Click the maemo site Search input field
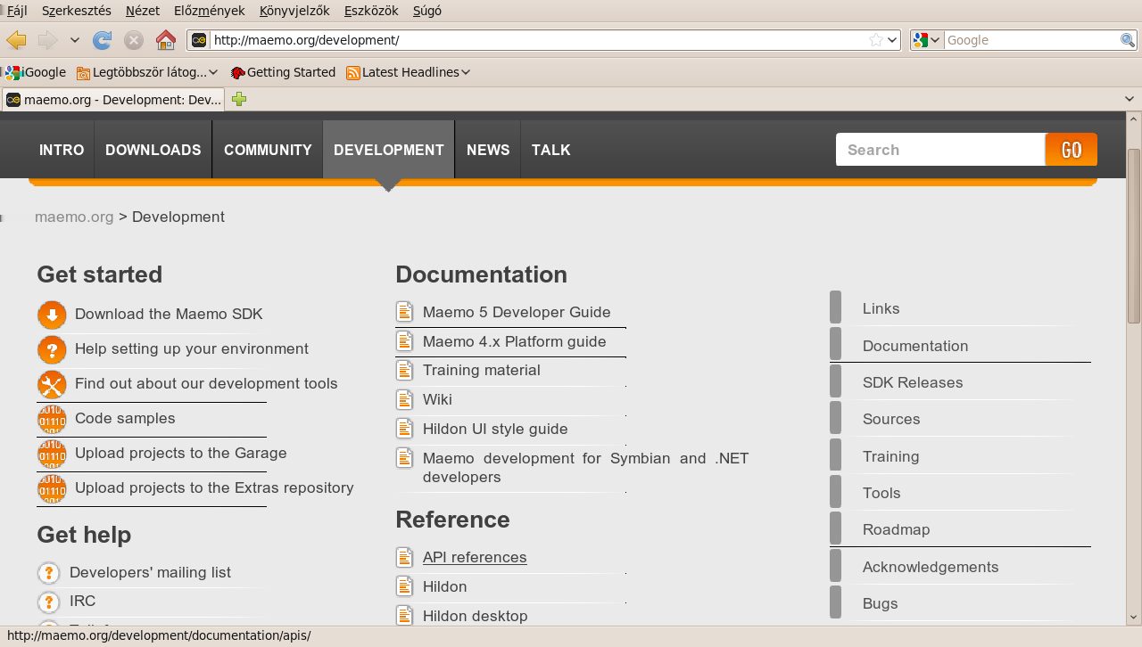 tap(940, 150)
